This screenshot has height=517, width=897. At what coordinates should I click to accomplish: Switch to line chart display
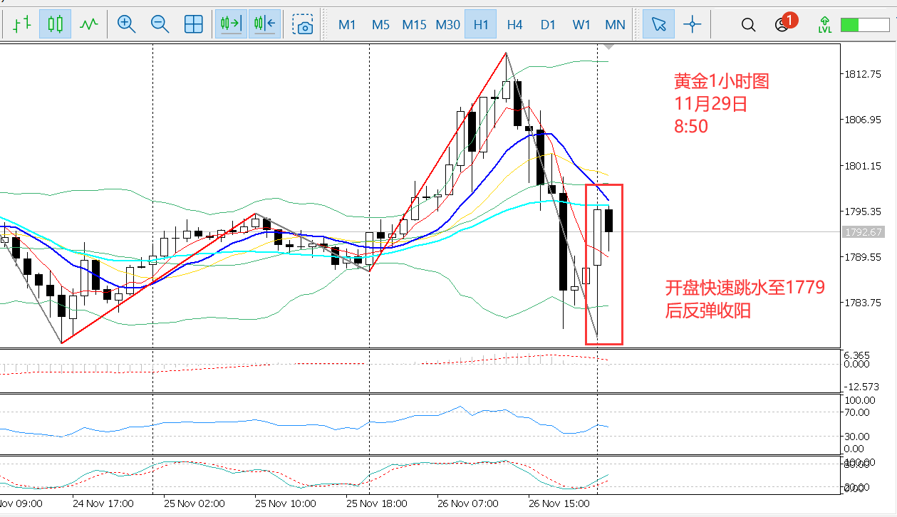88,23
